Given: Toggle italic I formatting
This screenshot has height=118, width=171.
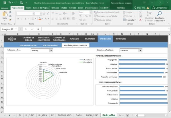Looking at the screenshot, I should point(22,19).
